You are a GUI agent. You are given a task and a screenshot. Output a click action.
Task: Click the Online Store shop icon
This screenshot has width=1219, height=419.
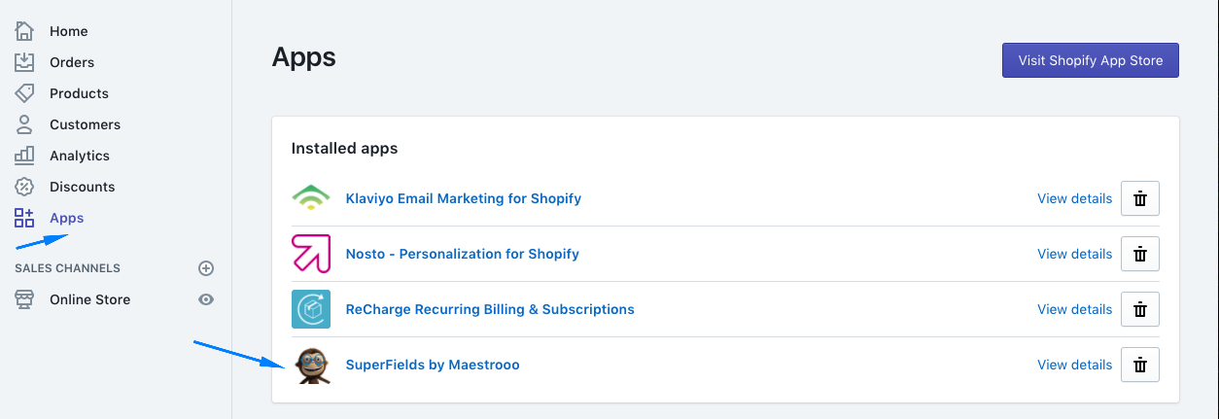click(24, 299)
